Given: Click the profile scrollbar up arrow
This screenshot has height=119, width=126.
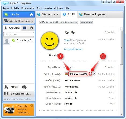Looking at the screenshot, I should pos(121,29).
